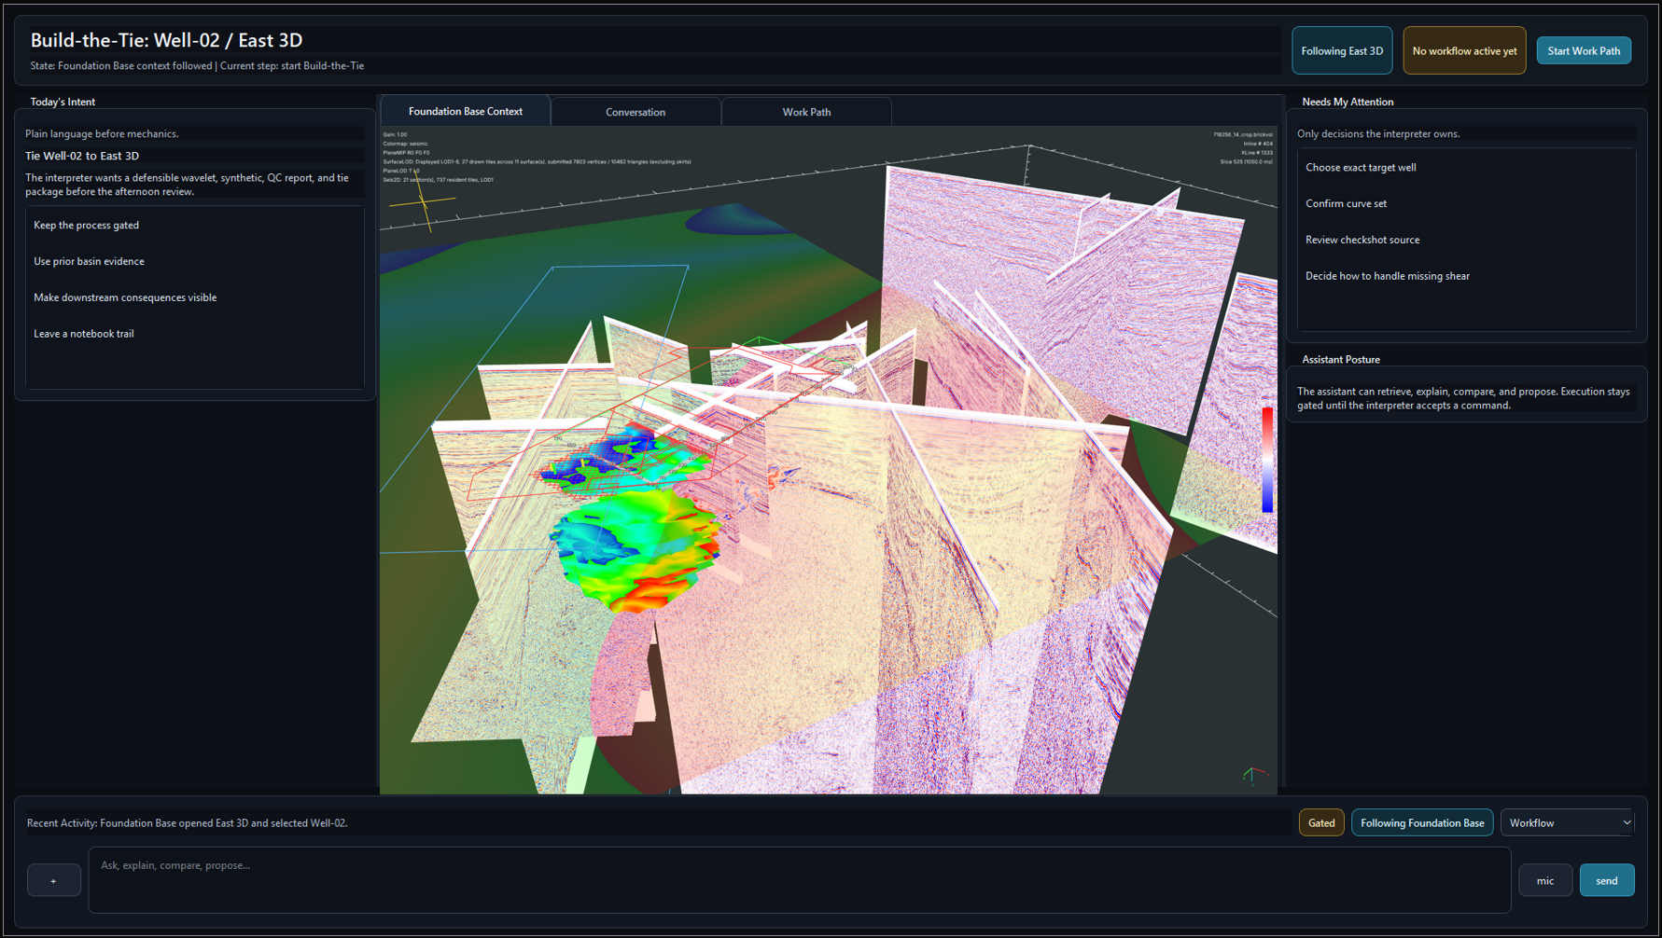This screenshot has width=1662, height=938.
Task: Click the State: Foundation Base context status line
Action: 197,66
